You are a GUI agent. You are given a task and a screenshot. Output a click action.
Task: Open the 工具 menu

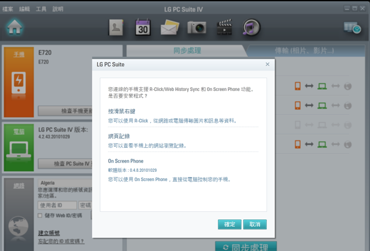tap(41, 9)
